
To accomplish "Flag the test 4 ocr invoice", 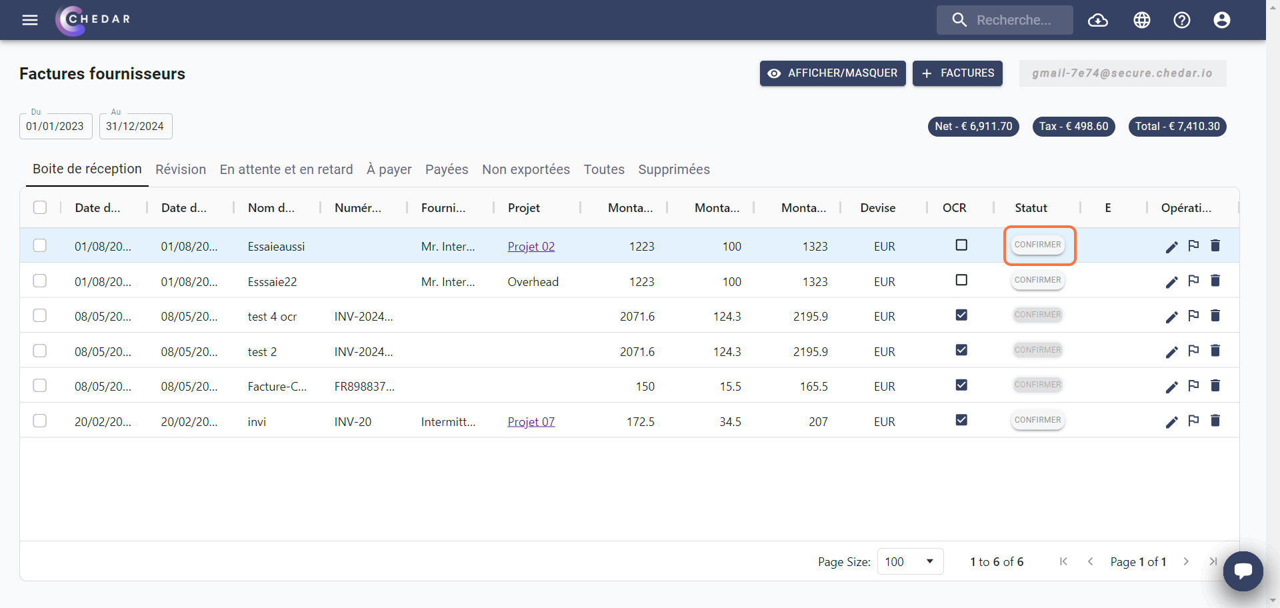I will (1194, 315).
